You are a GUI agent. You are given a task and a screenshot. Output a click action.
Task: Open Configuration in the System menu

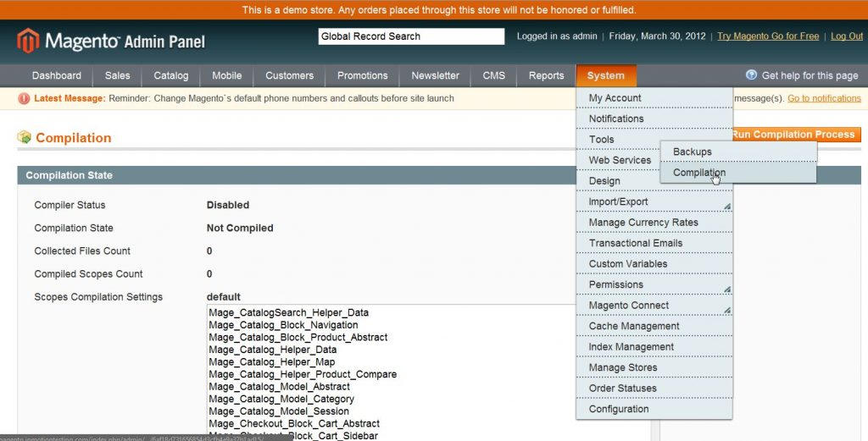coord(619,409)
